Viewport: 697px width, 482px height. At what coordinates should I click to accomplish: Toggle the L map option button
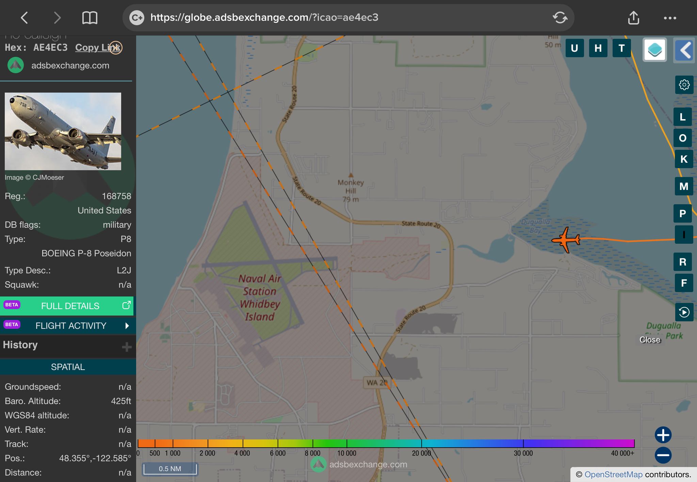coord(683,117)
